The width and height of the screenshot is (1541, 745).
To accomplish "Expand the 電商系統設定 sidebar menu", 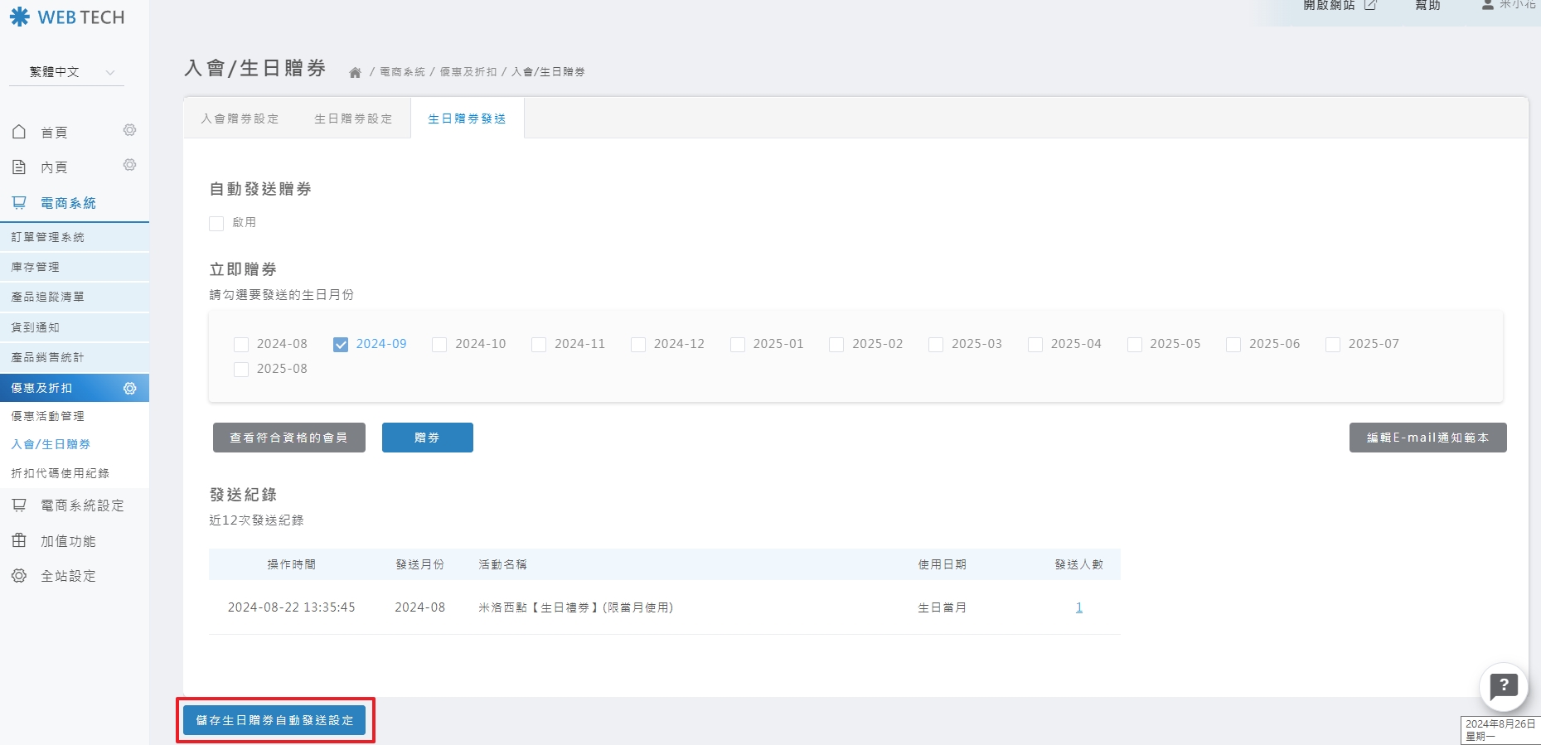I will pos(81,506).
